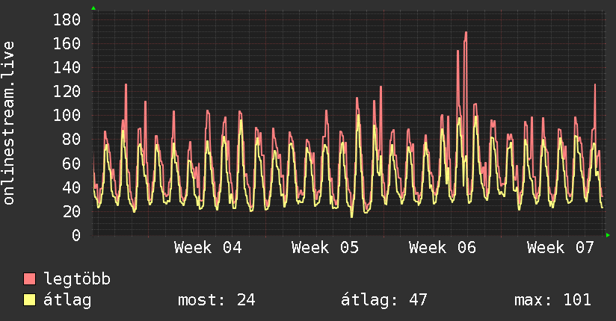Click the 'max: 101' statistic

552,300
